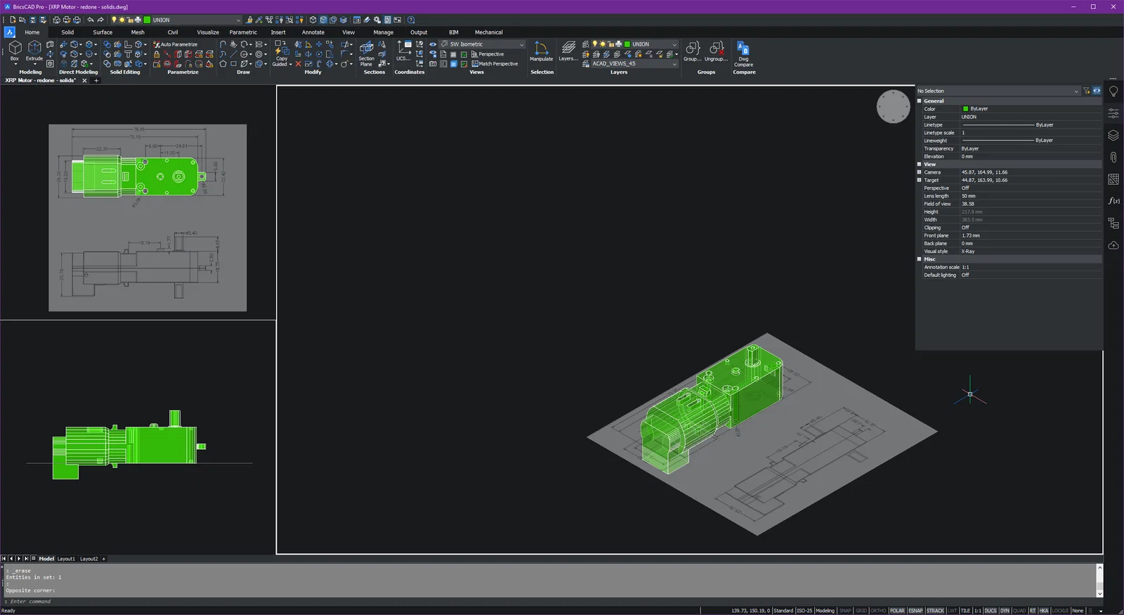Open the Mechanical ribbon tab
This screenshot has height=615, width=1124.
[x=489, y=32]
